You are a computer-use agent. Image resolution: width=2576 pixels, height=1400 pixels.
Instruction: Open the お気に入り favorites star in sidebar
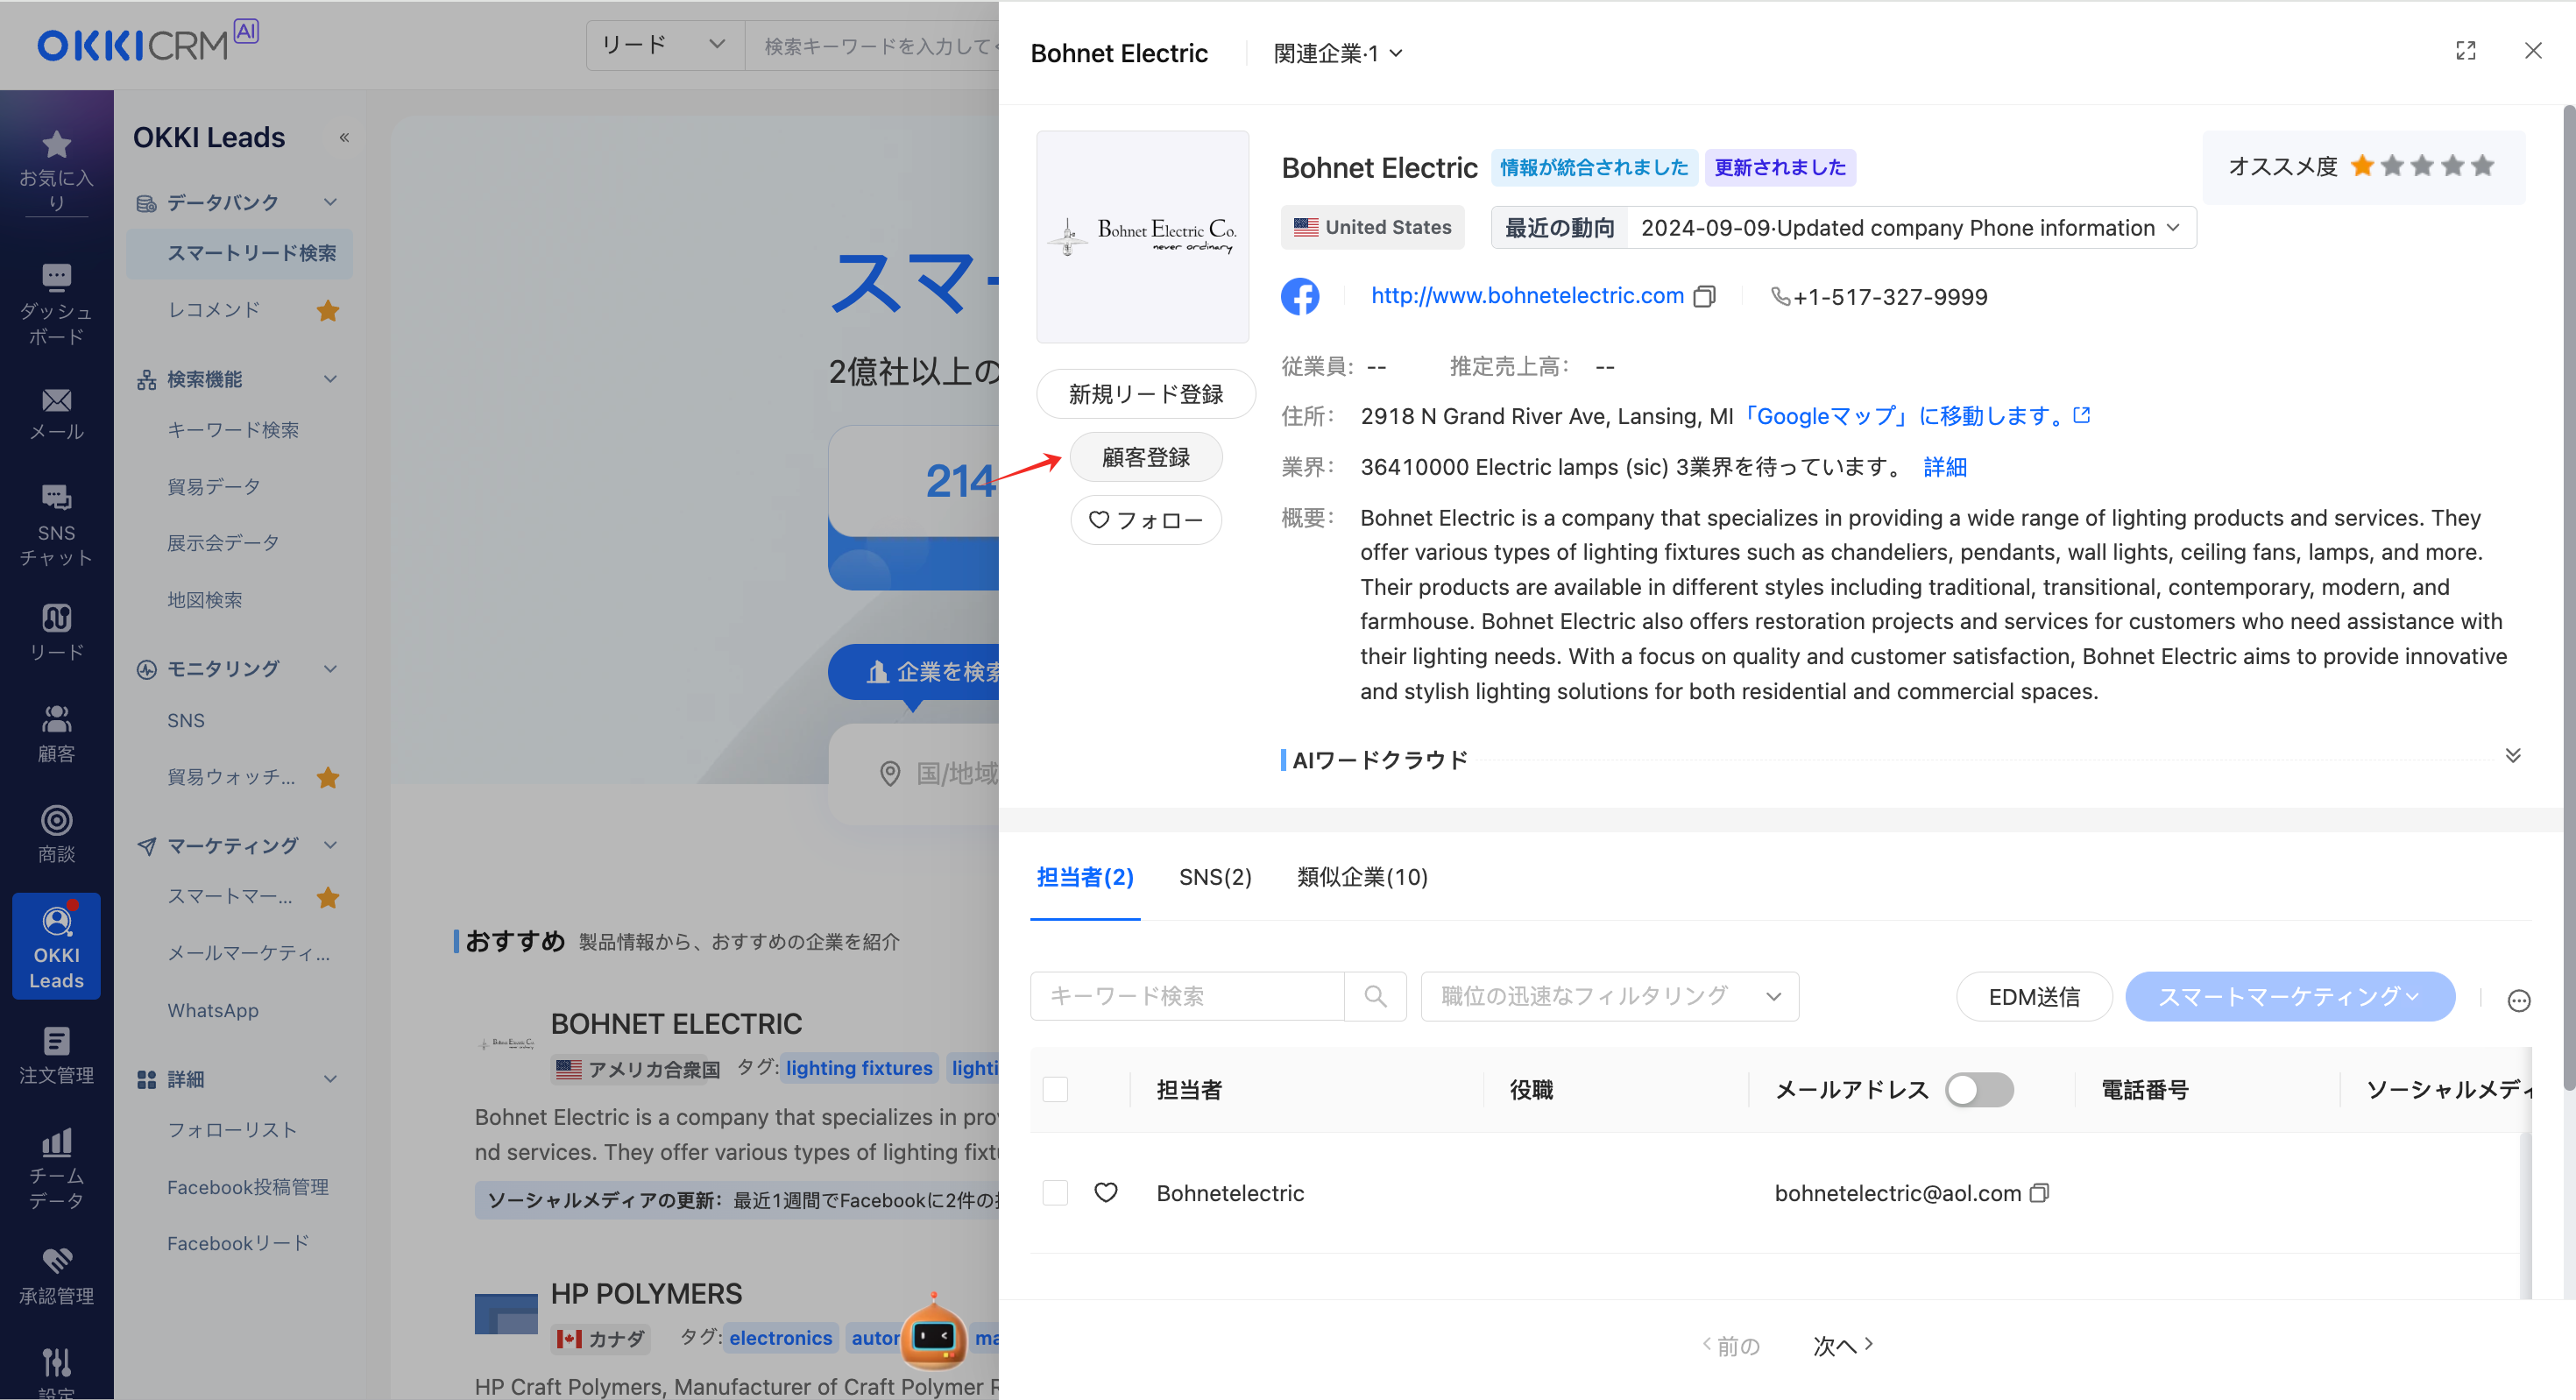click(56, 171)
